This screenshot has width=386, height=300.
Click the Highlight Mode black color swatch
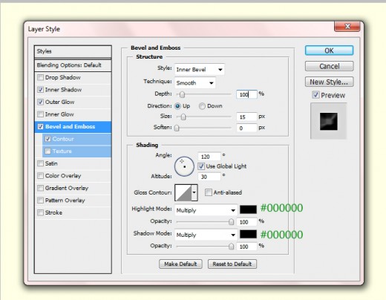248,209
